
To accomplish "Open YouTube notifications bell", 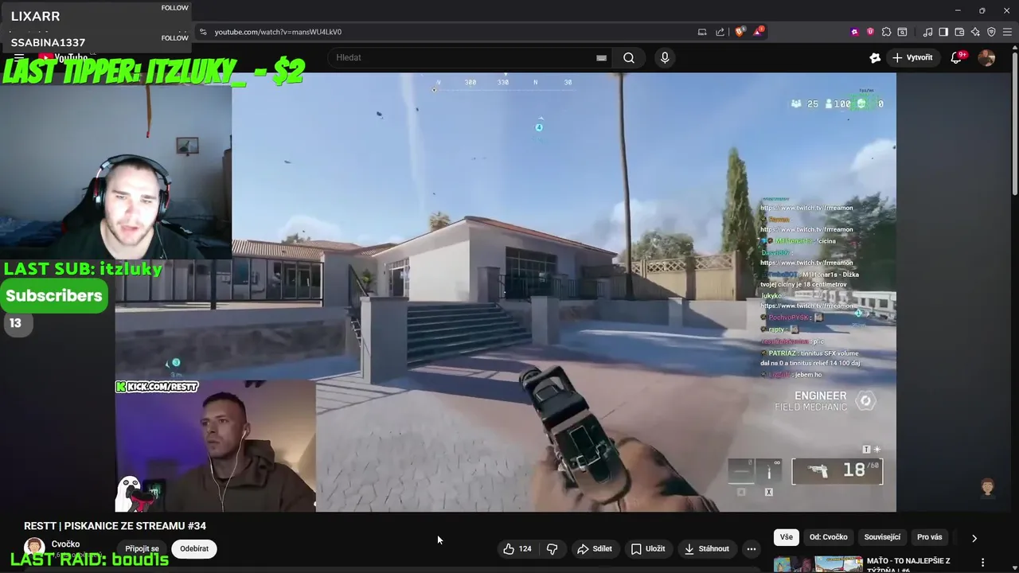I will [957, 57].
